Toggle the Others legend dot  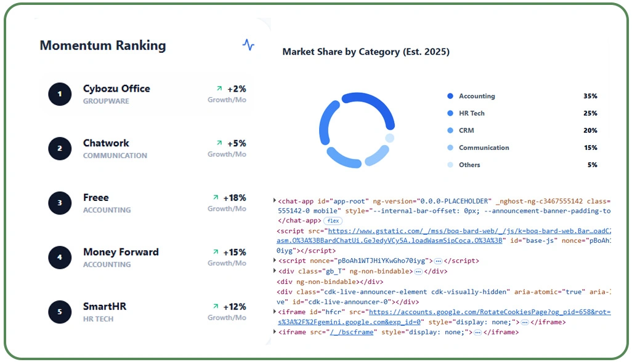click(x=451, y=165)
